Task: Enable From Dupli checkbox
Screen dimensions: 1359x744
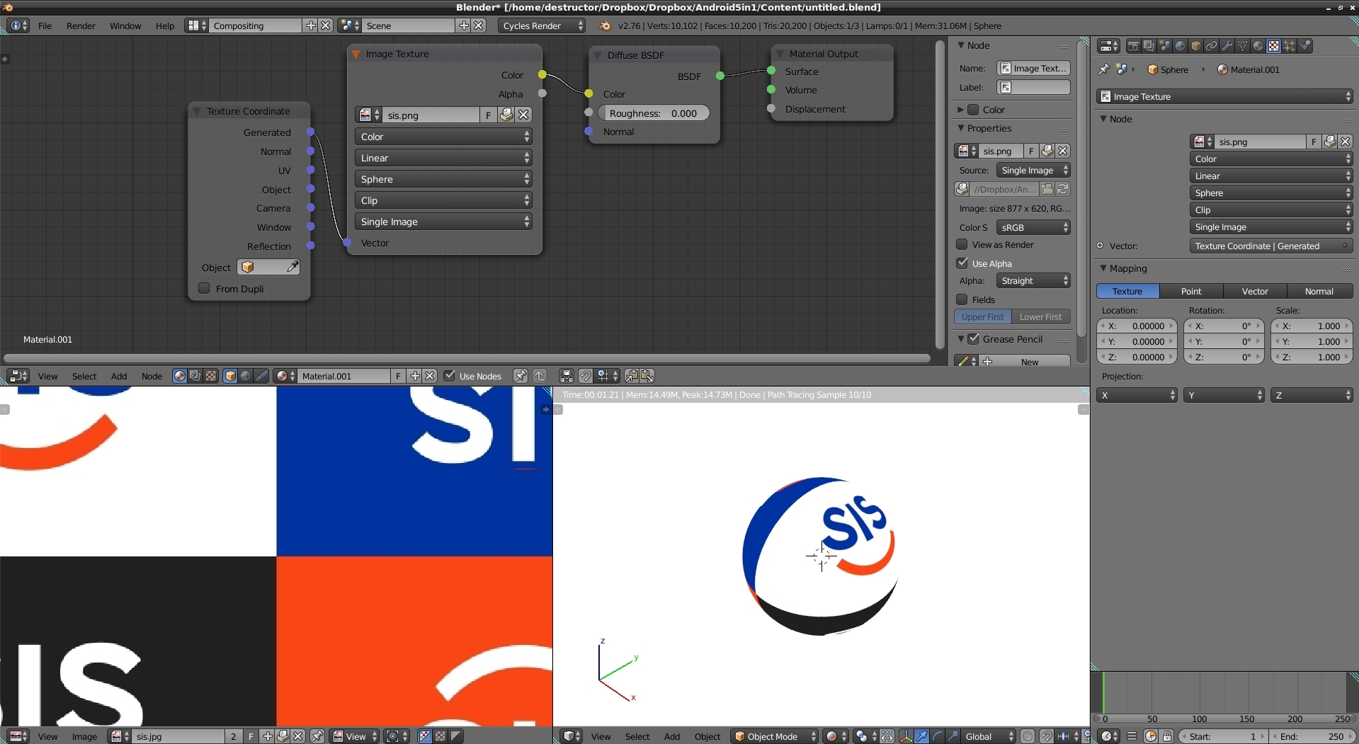Action: coord(204,288)
